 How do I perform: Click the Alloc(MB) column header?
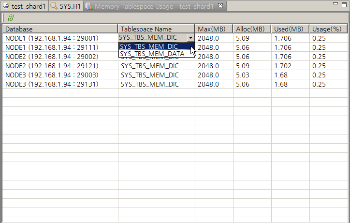252,29
